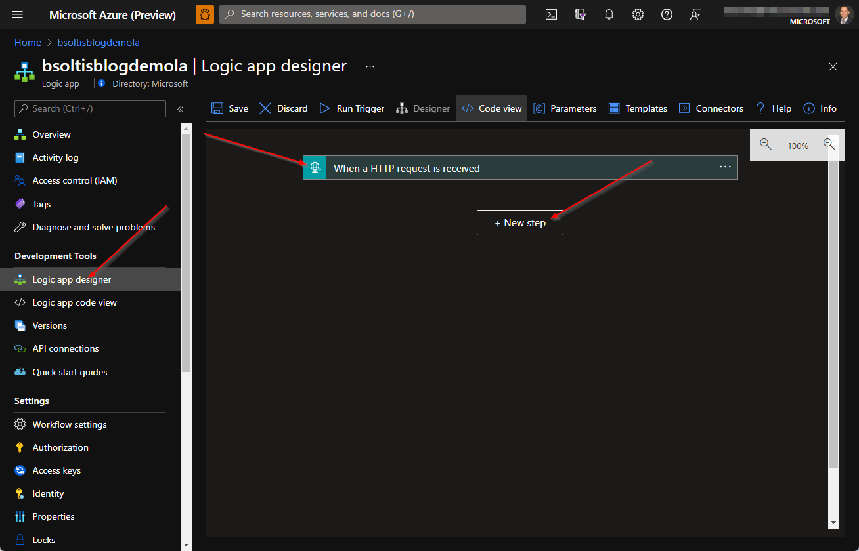
Task: Zoom in using the magnifier plus icon
Action: pos(766,145)
